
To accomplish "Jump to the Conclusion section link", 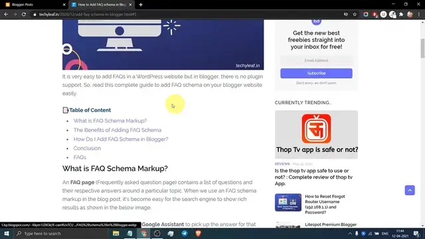I will (87, 148).
